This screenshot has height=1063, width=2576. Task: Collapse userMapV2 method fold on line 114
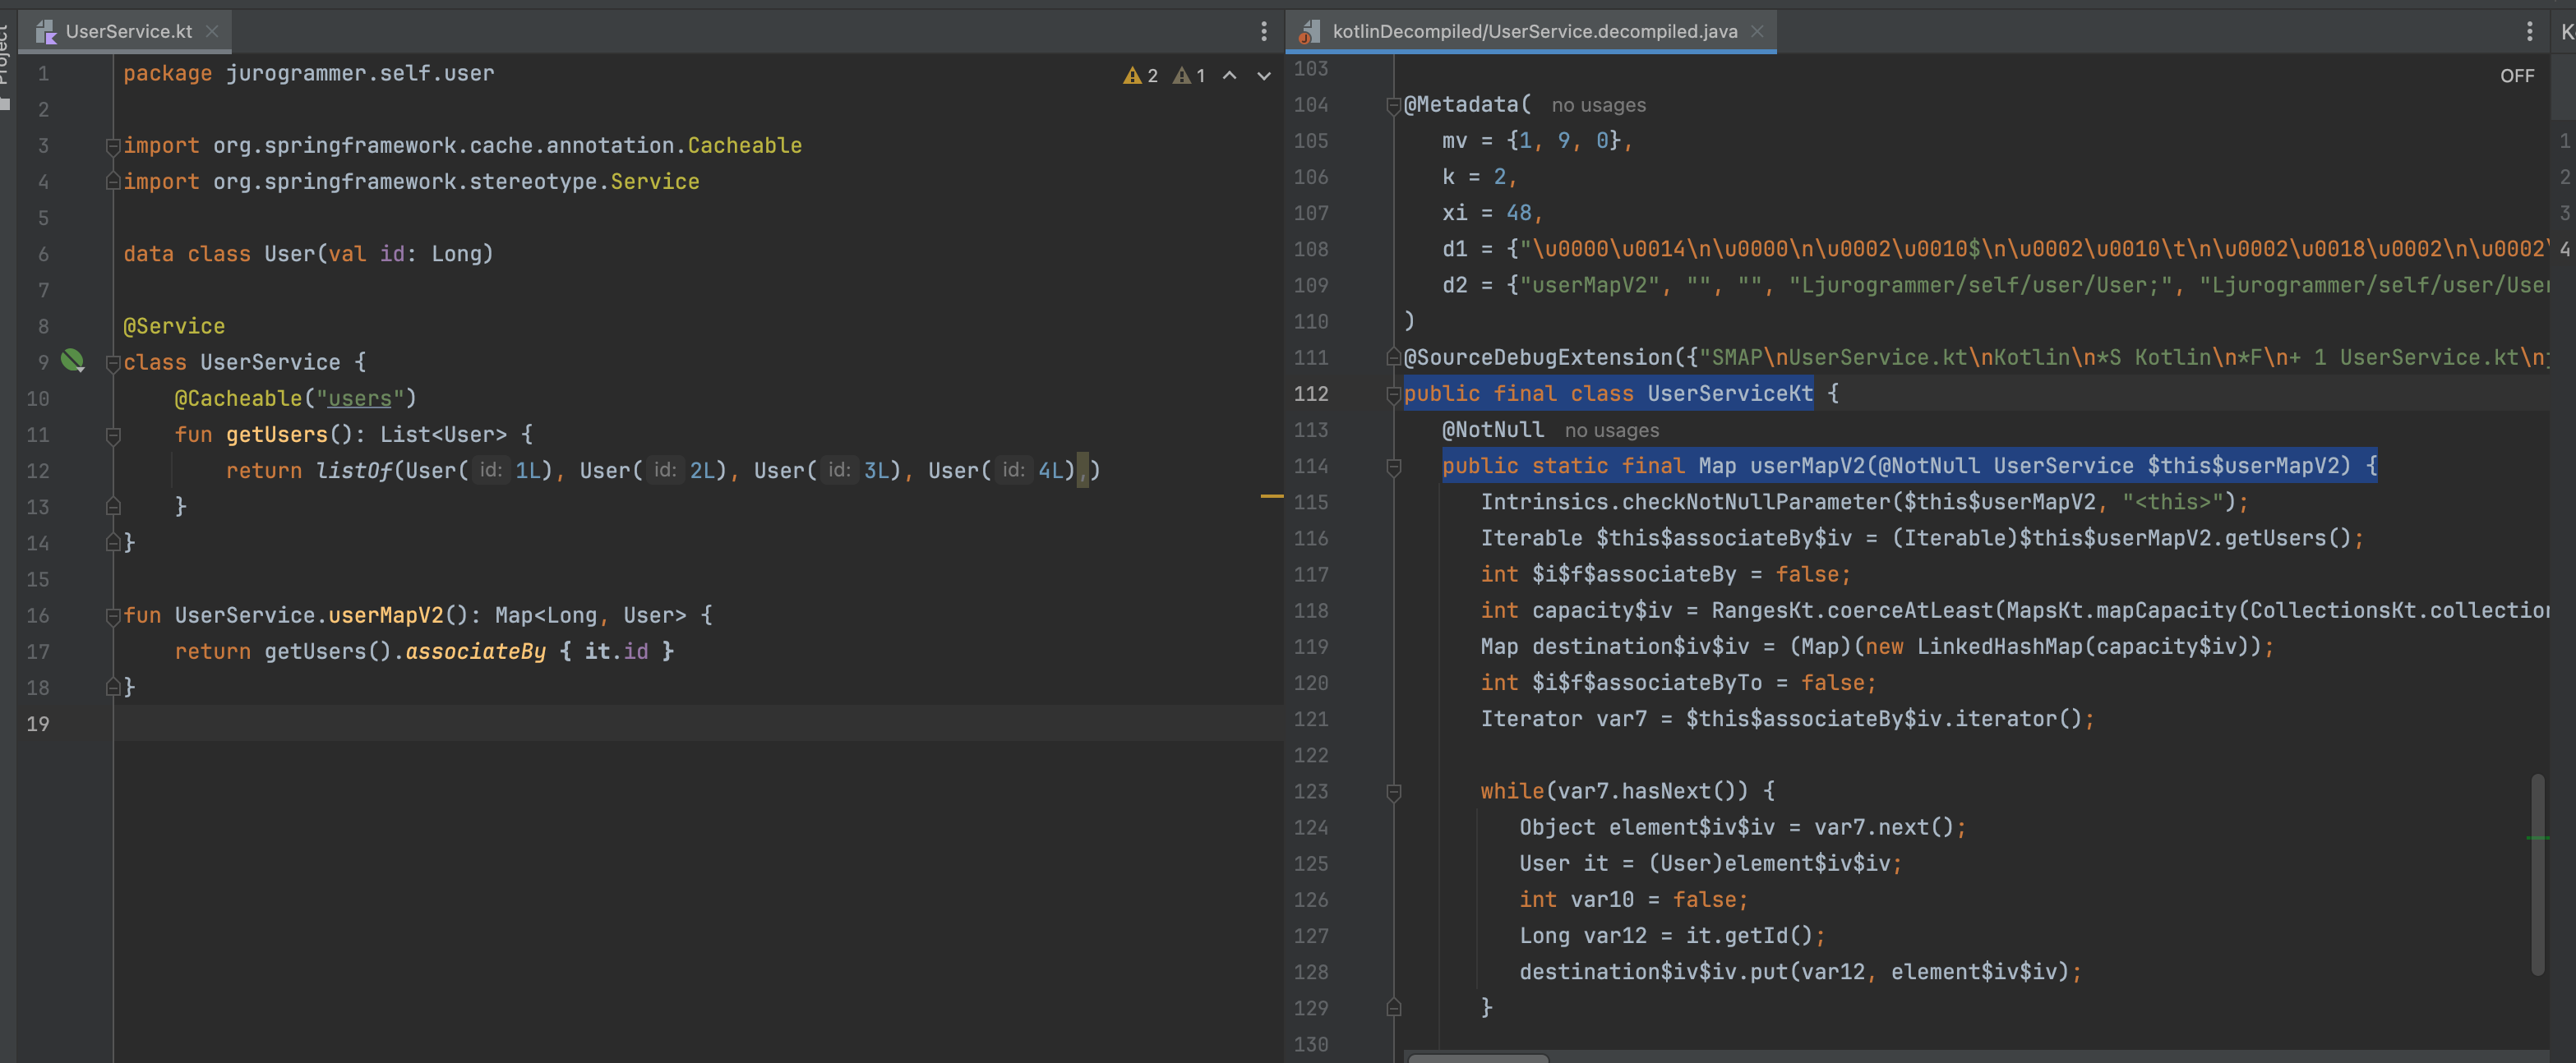(x=1393, y=467)
